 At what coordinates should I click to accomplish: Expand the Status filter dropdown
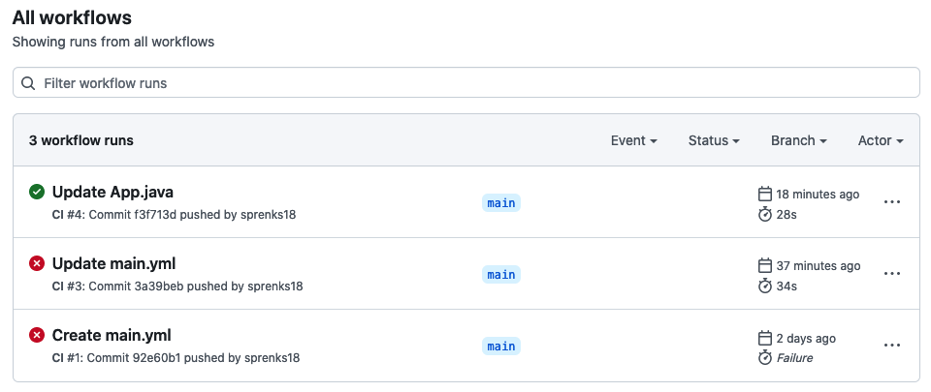(714, 140)
